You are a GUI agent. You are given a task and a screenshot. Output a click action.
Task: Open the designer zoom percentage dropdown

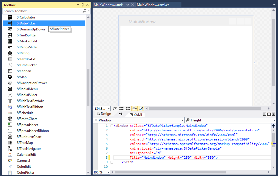click(x=109, y=109)
